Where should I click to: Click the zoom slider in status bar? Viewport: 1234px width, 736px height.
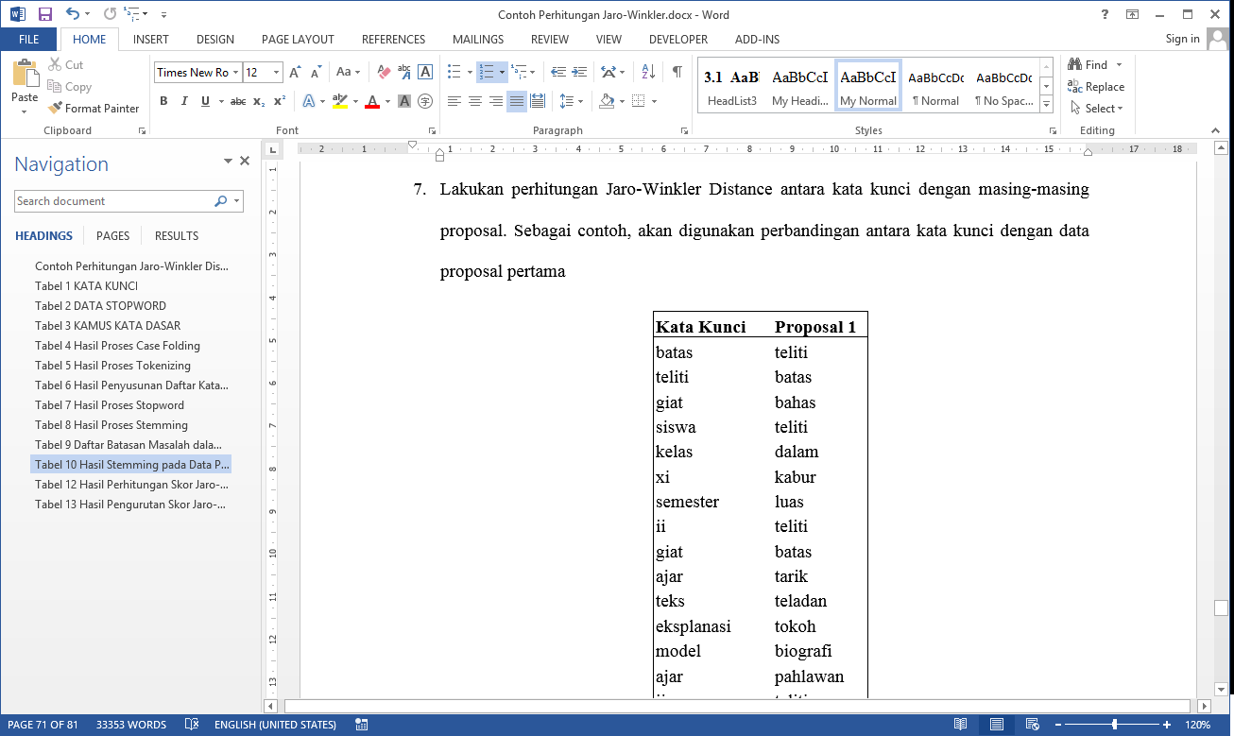pyautogui.click(x=1116, y=725)
